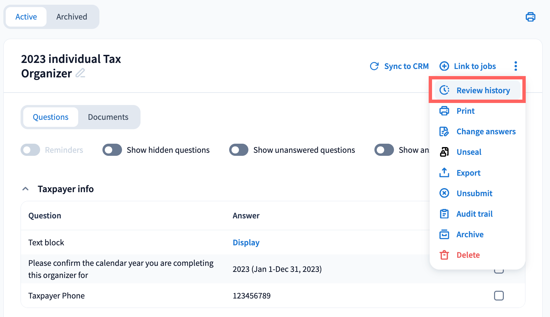The width and height of the screenshot is (550, 317).
Task: Select Review history from the menu
Action: pyautogui.click(x=483, y=91)
